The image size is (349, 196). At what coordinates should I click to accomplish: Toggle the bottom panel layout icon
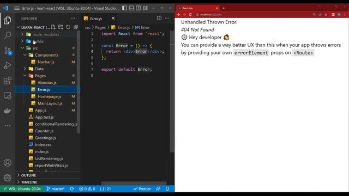click(131, 8)
